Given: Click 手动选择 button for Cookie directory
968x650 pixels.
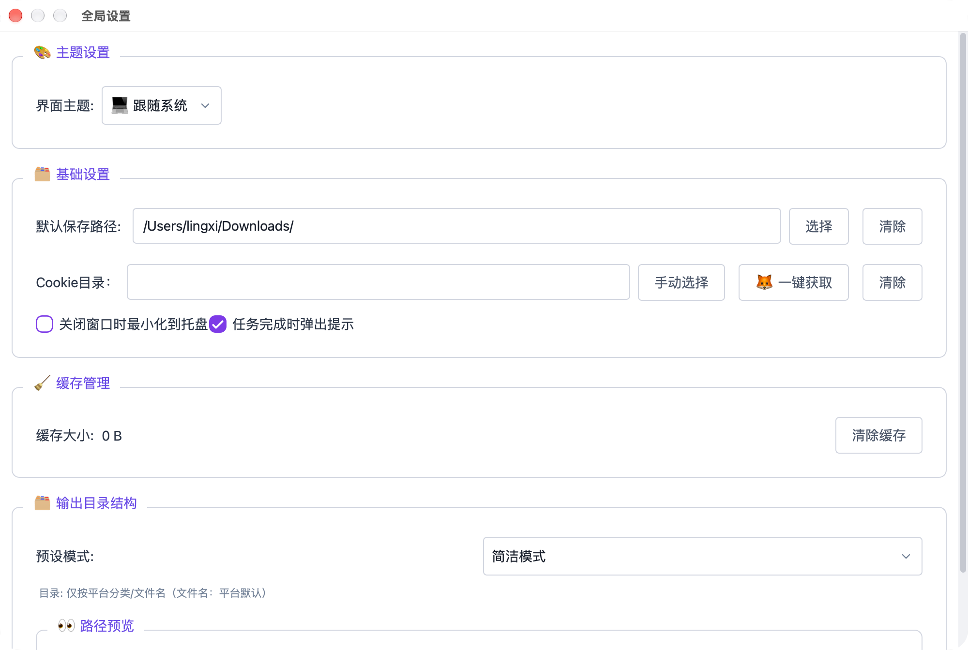Looking at the screenshot, I should [681, 282].
